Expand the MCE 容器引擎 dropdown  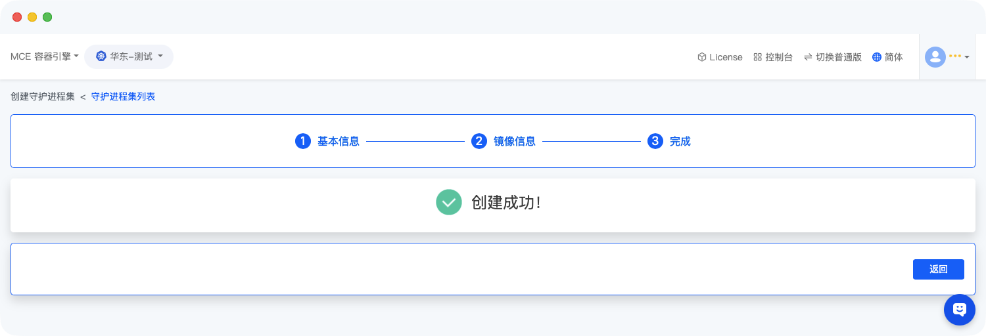pyautogui.click(x=45, y=56)
